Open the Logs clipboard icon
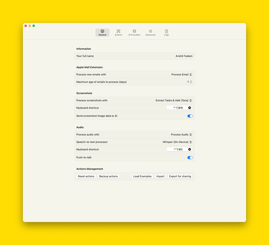Image resolution: width=269 pixels, height=245 pixels. [x=166, y=31]
